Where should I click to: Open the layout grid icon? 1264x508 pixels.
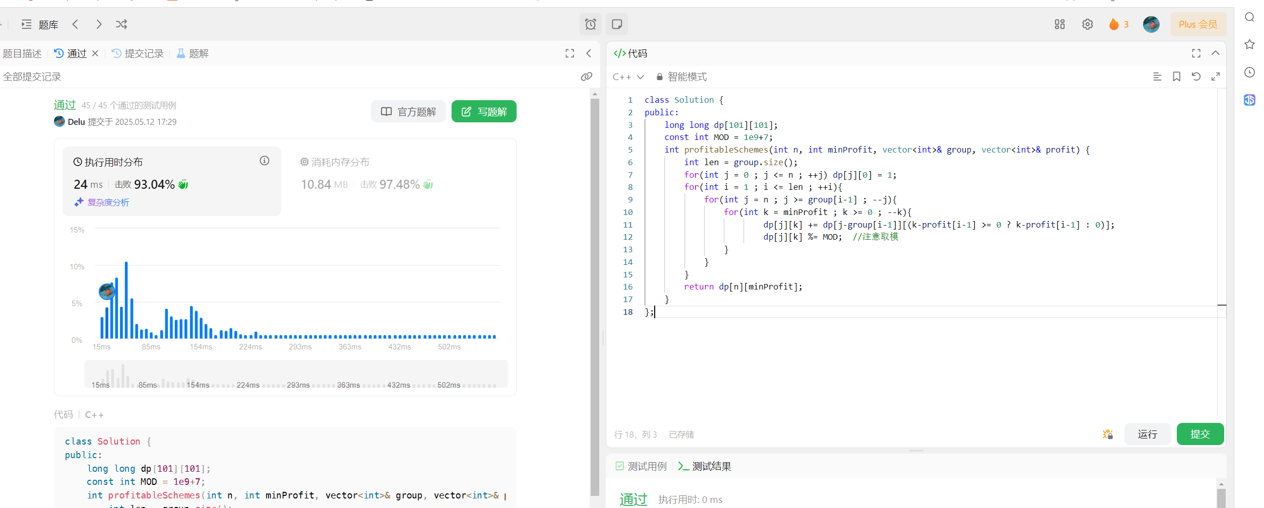click(1060, 24)
